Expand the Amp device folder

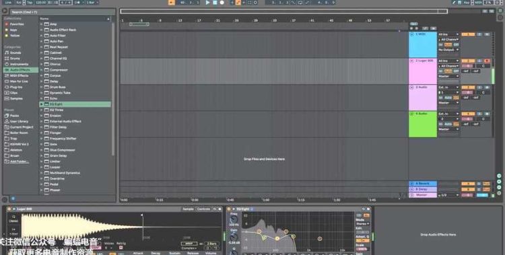(42, 24)
